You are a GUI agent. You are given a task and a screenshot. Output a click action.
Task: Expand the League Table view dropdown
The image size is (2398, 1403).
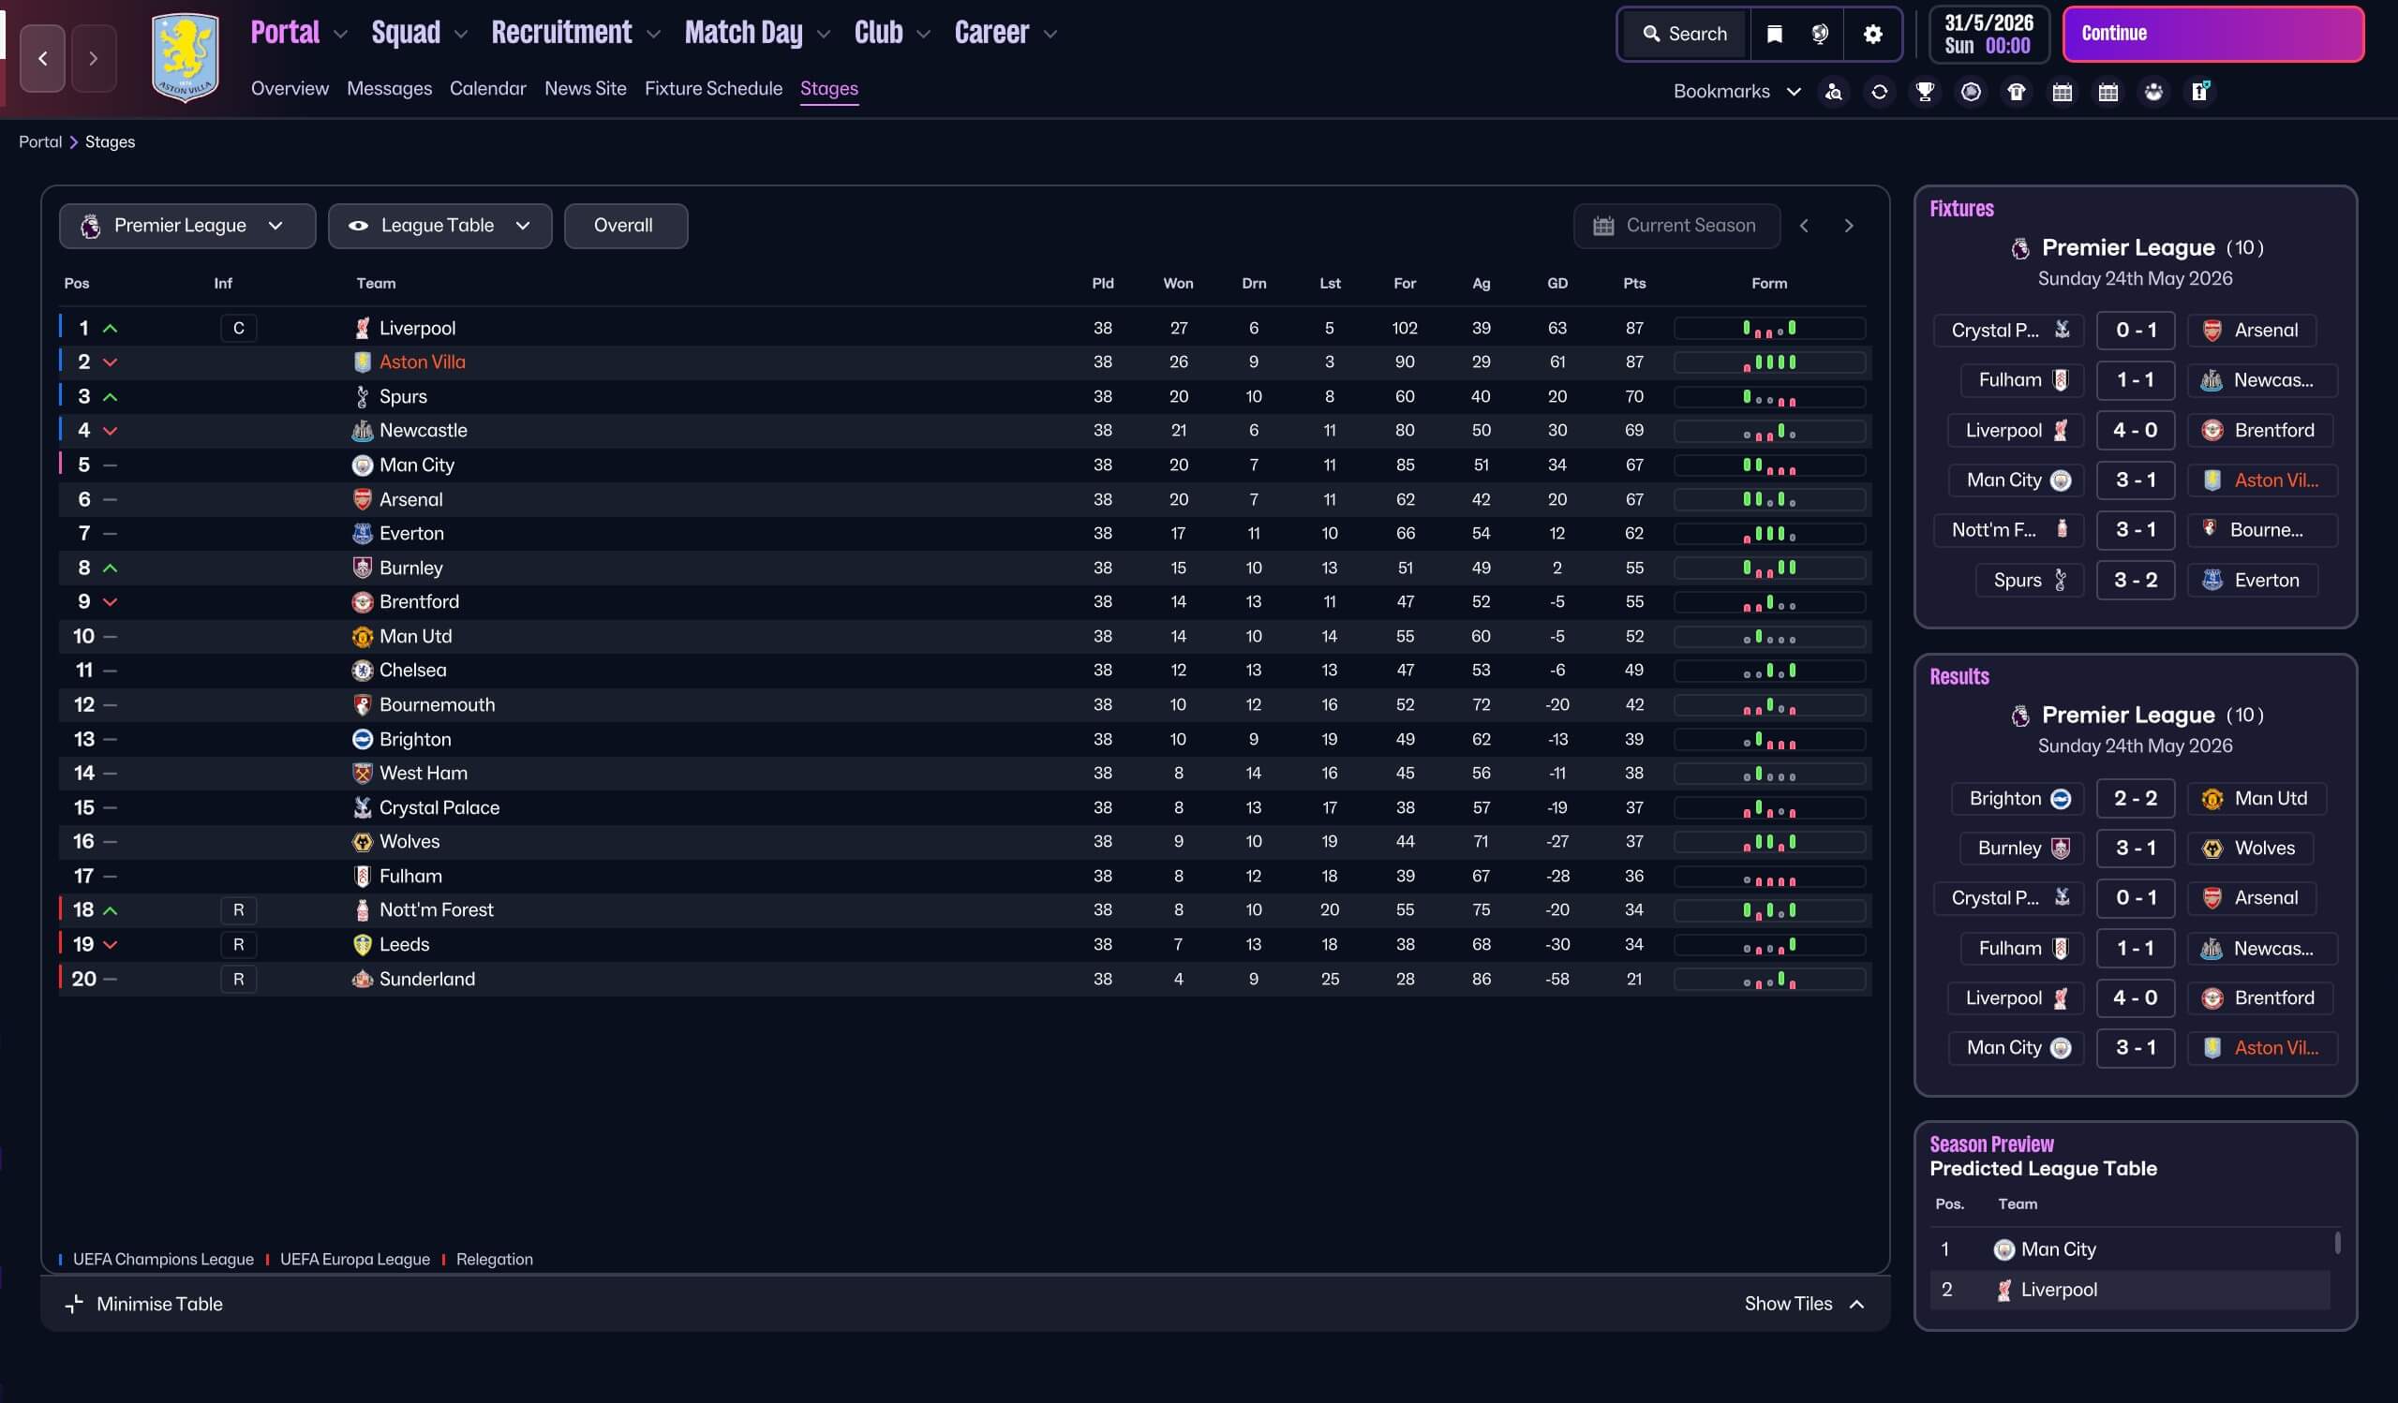coord(439,226)
